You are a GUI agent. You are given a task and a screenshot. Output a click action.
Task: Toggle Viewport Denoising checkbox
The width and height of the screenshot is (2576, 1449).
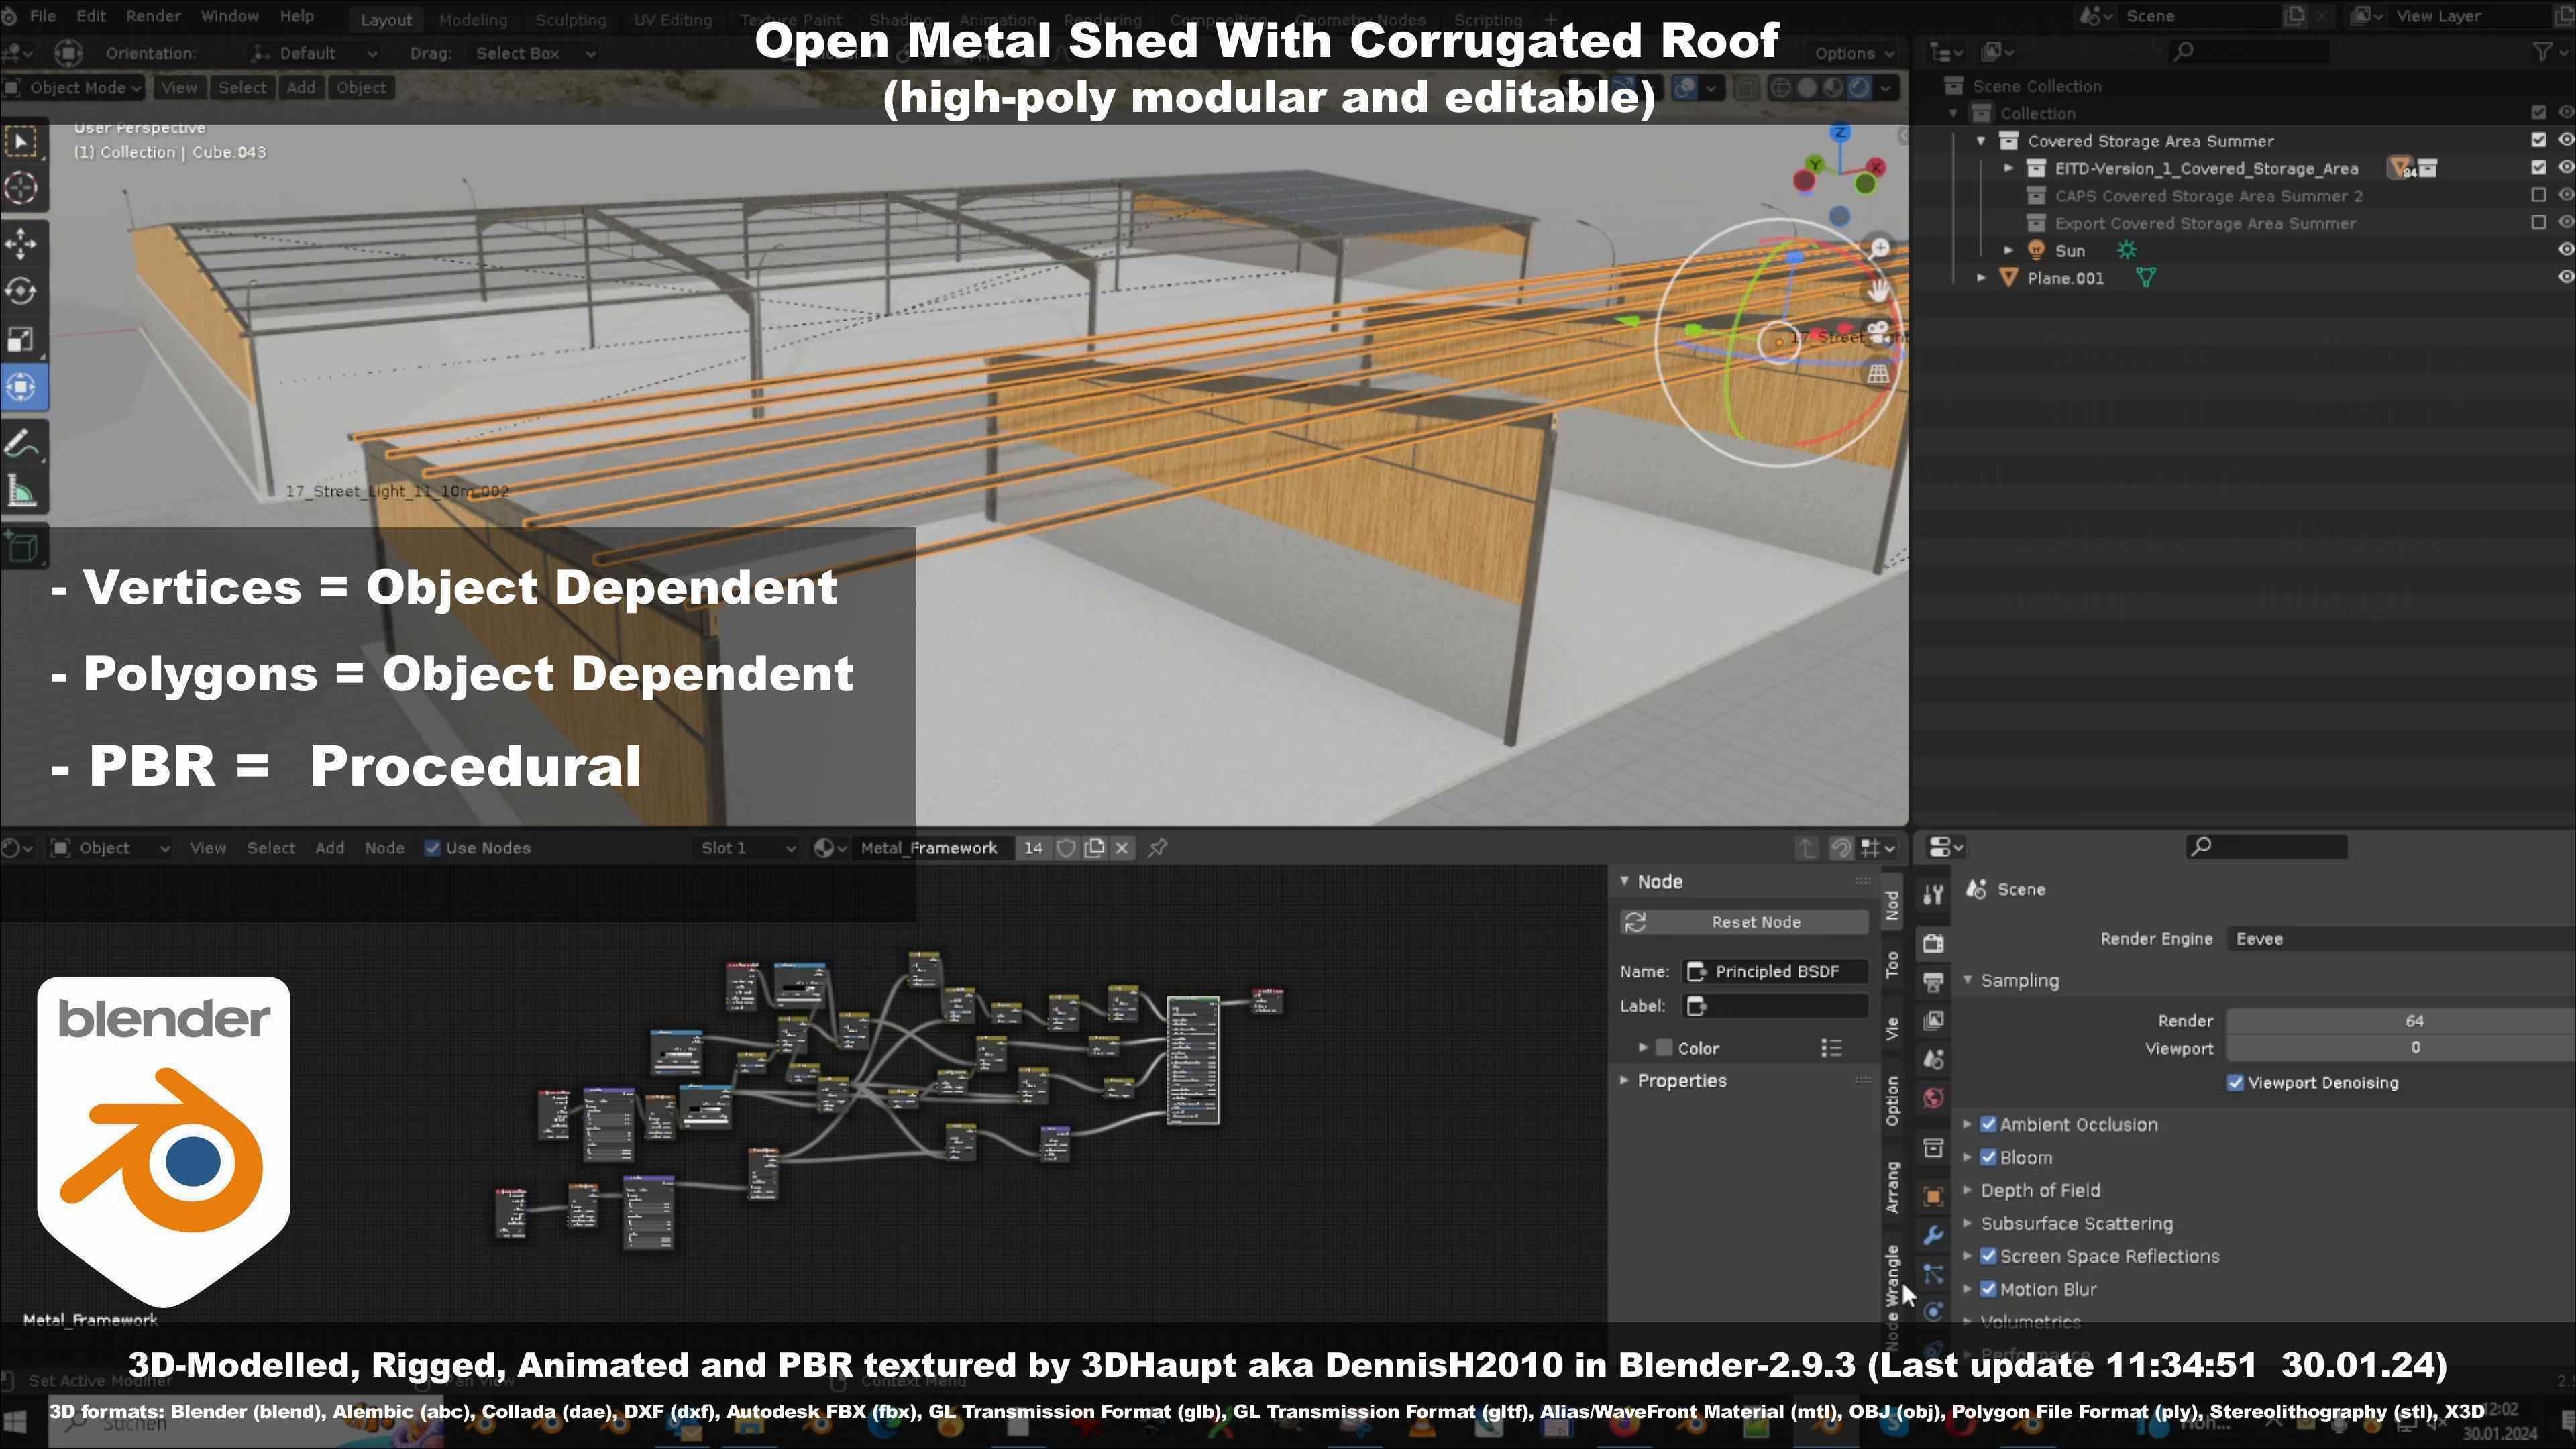click(x=2236, y=1083)
